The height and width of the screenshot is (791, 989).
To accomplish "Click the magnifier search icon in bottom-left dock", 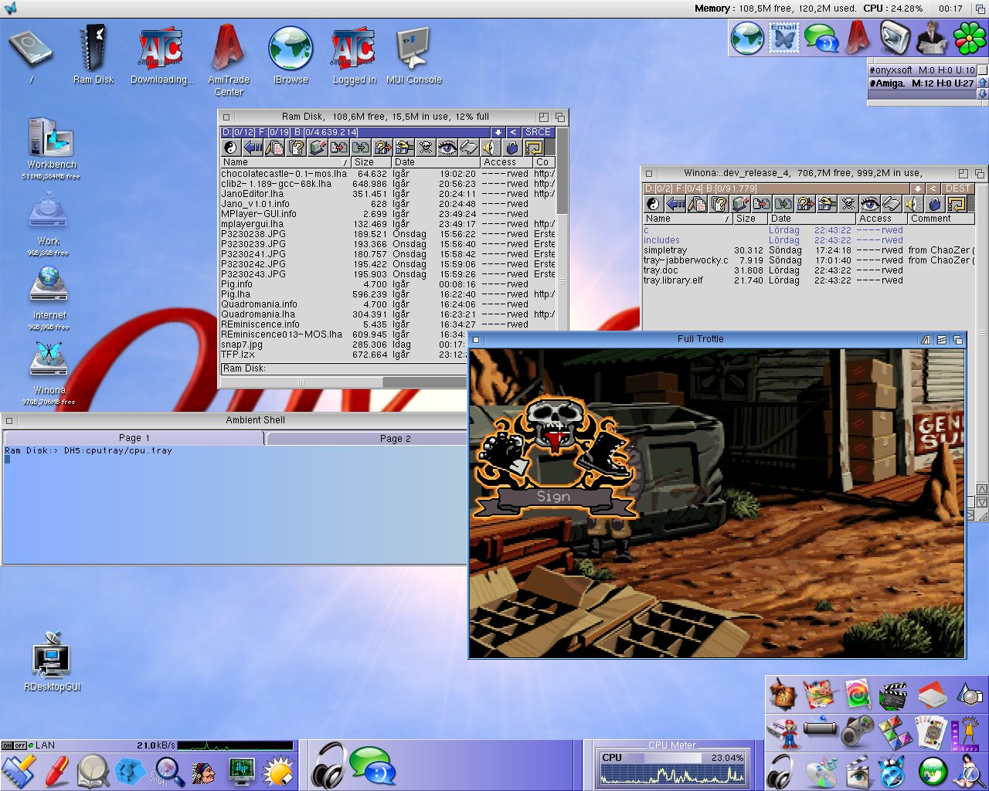I will point(168,771).
